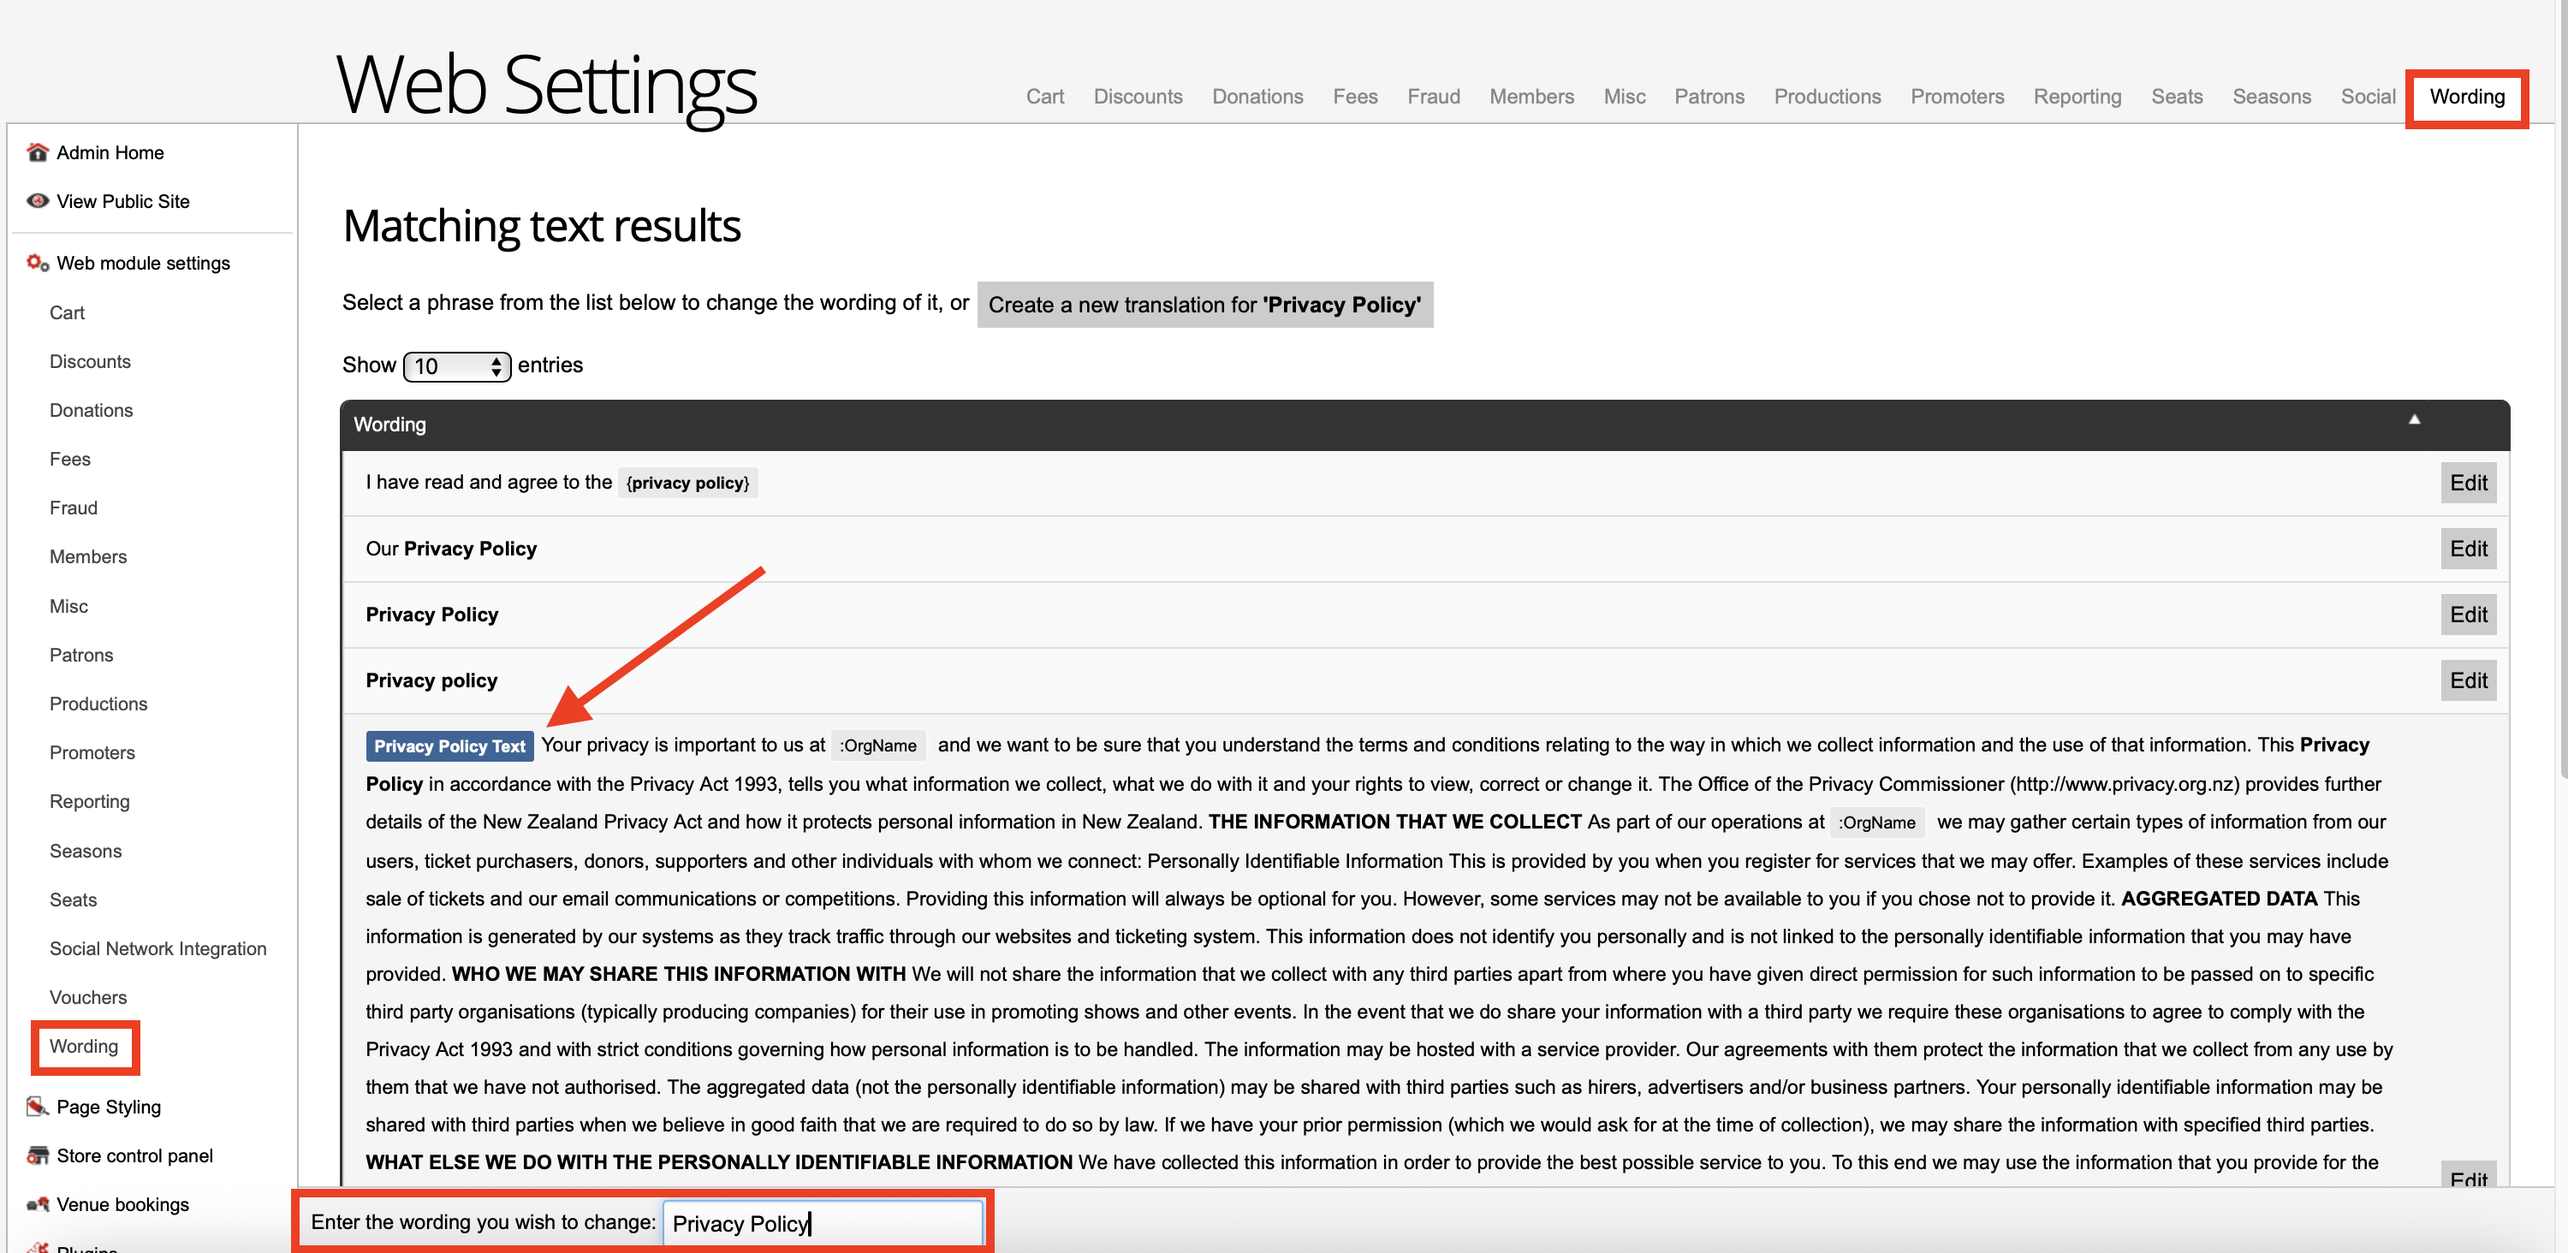Click the Page Styling brush icon
The width and height of the screenshot is (2568, 1253).
[38, 1107]
